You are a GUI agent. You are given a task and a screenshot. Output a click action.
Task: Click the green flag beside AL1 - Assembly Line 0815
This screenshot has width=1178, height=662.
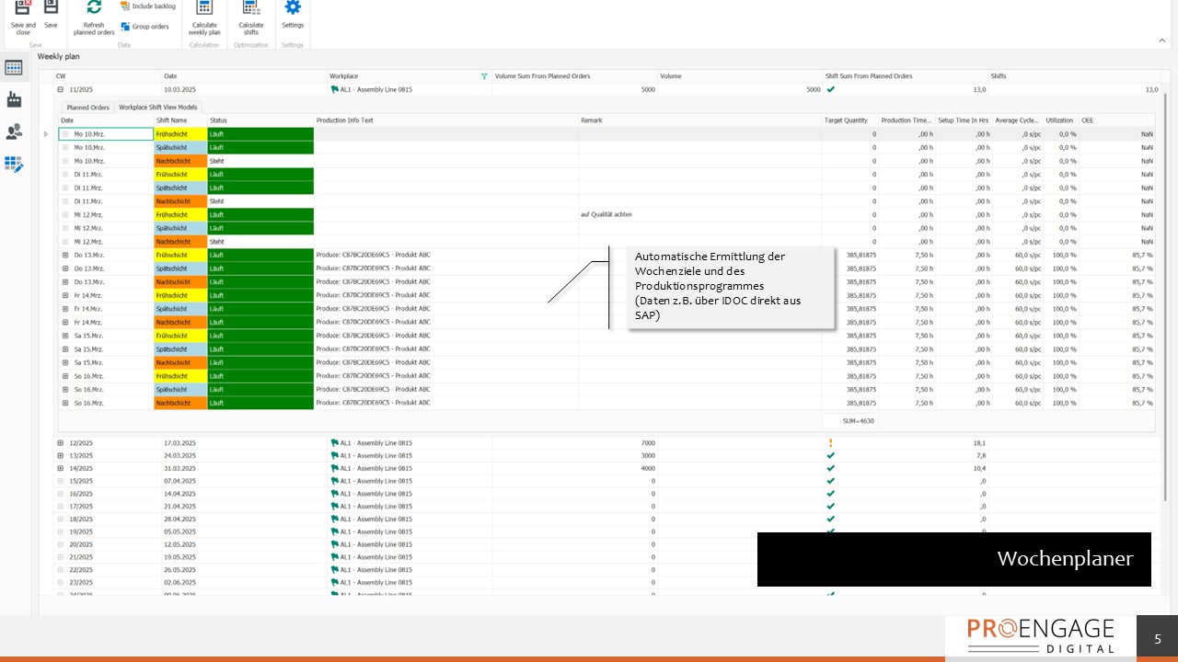pyautogui.click(x=334, y=89)
